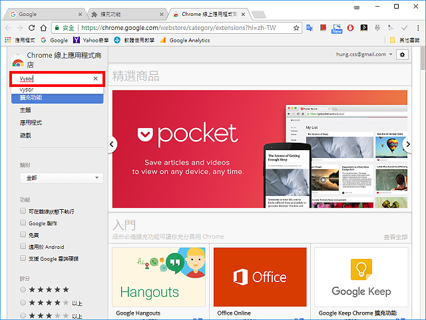This screenshot has width=426, height=320.
Task: Open the apps grid bookmark
Action: pyautogui.click(x=20, y=40)
